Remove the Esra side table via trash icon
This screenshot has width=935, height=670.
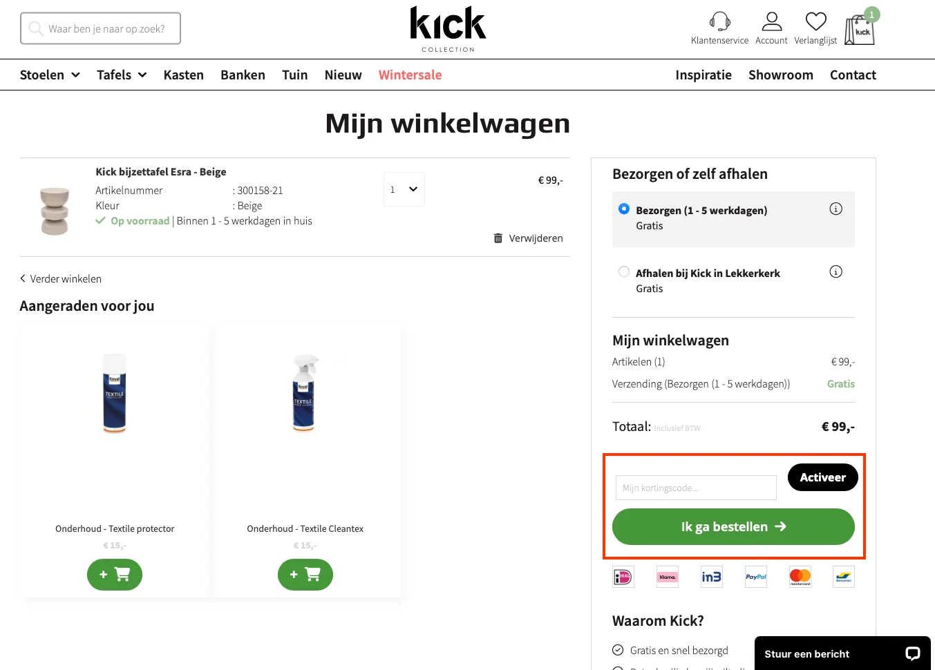[x=498, y=238]
